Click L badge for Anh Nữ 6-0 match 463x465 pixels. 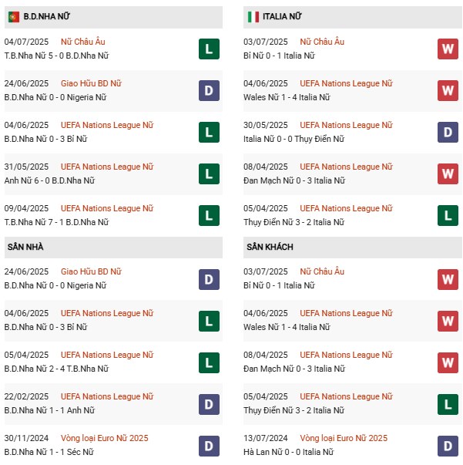click(208, 174)
